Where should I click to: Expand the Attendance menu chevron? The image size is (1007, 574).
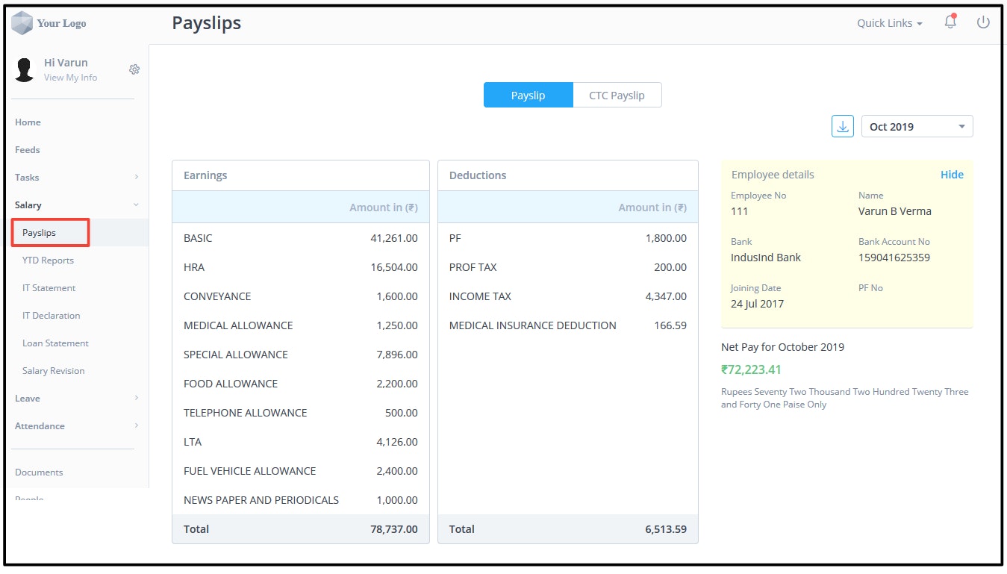[137, 425]
